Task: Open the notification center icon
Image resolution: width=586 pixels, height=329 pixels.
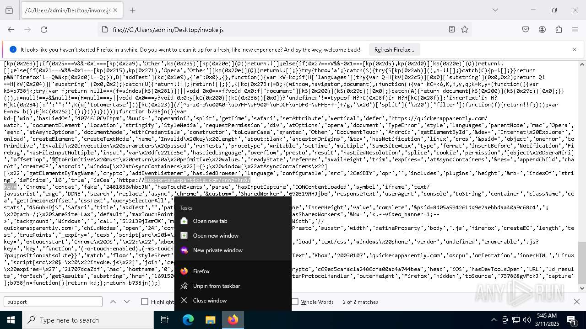Action: pos(572,320)
